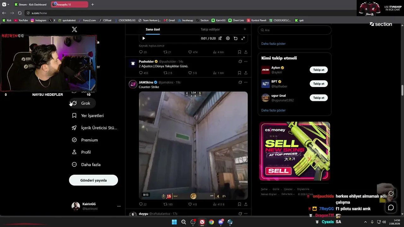Play the JAMSkins Counter-Strike video thumbnail
The height and width of the screenshot is (227, 404).
pos(193,145)
